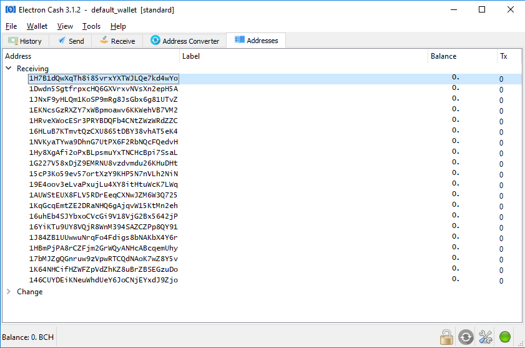Sort by the Address column header
525x348 pixels.
(91, 56)
